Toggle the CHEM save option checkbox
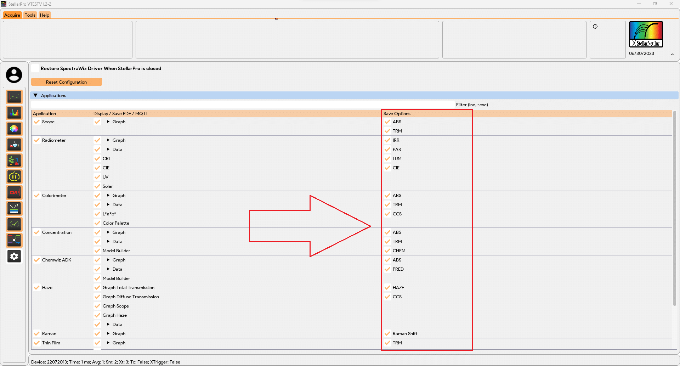This screenshot has width=680, height=366. [x=387, y=251]
